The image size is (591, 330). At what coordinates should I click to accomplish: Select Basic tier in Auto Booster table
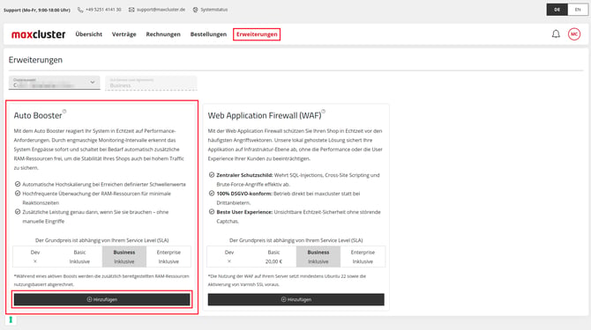(79, 257)
